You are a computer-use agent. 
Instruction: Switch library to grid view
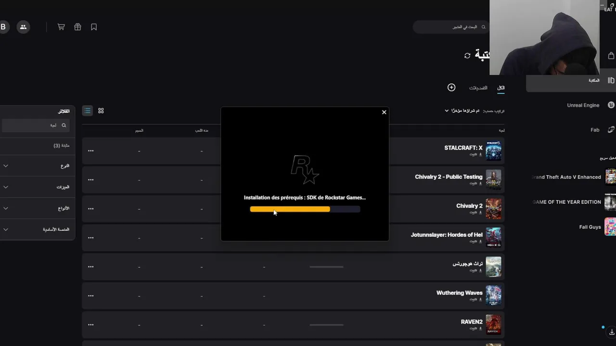(x=101, y=111)
